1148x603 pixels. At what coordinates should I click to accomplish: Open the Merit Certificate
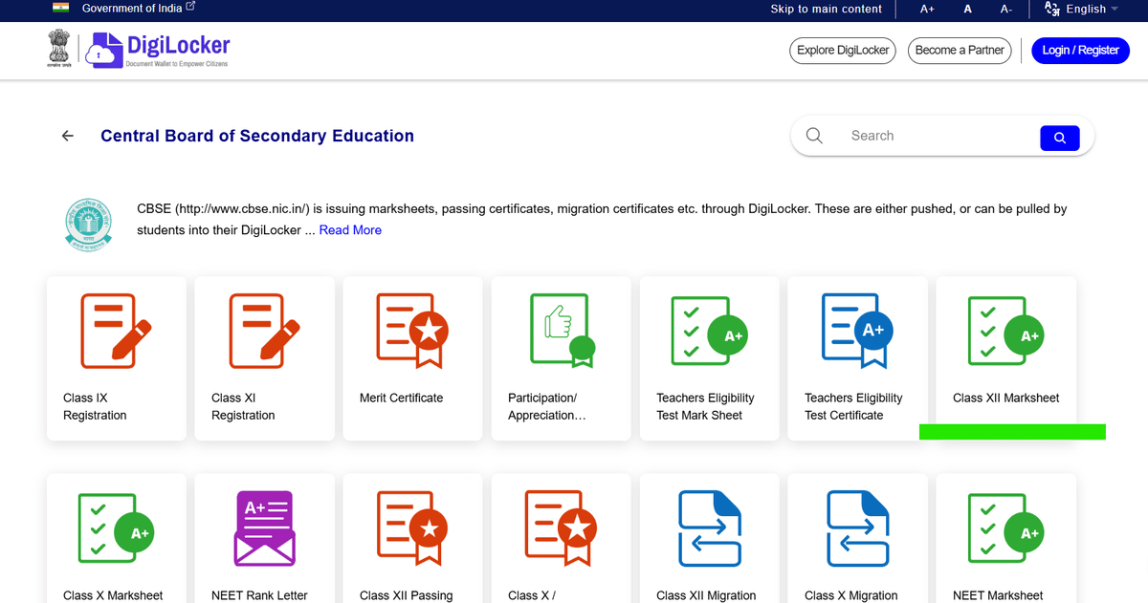click(x=412, y=358)
